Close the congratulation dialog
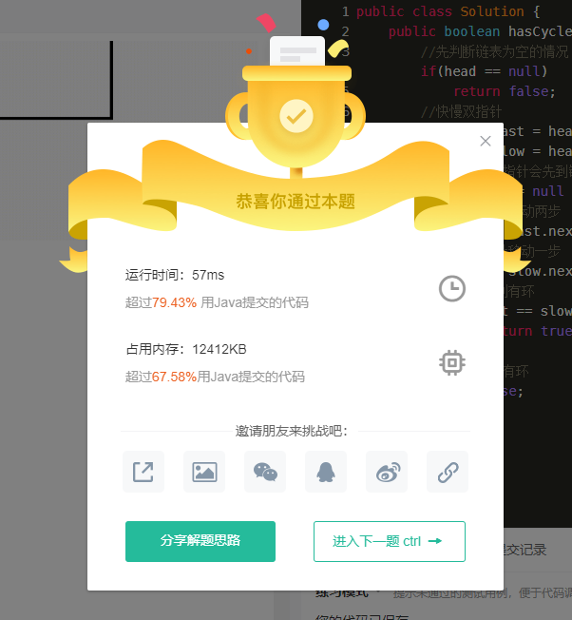Viewport: 572px width, 620px height. (x=486, y=141)
